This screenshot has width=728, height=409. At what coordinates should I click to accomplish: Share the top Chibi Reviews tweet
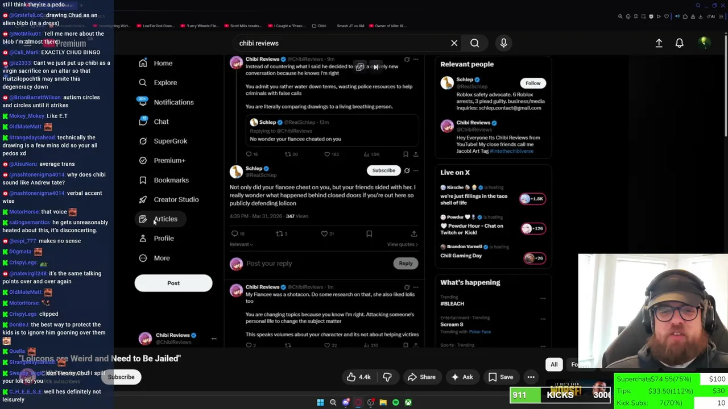point(416,154)
